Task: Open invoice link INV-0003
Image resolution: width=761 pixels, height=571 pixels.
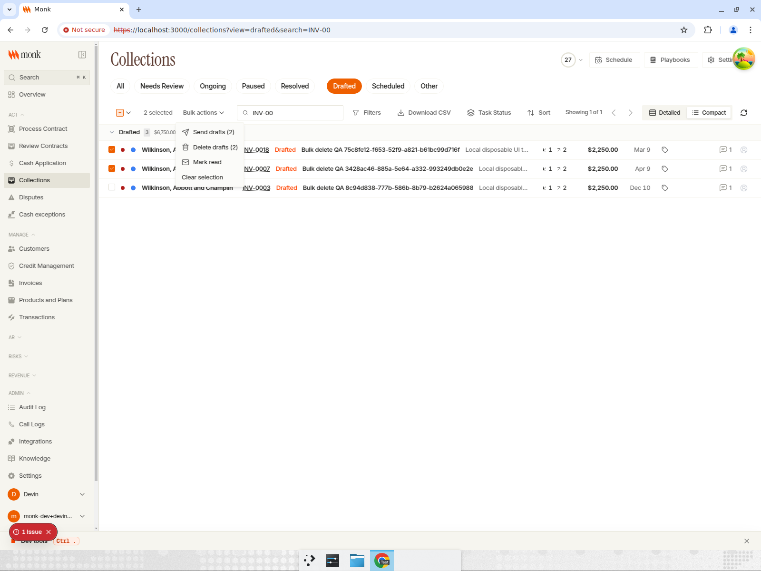Action: click(x=256, y=188)
